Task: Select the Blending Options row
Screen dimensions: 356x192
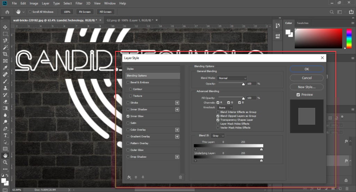Action: (153, 76)
